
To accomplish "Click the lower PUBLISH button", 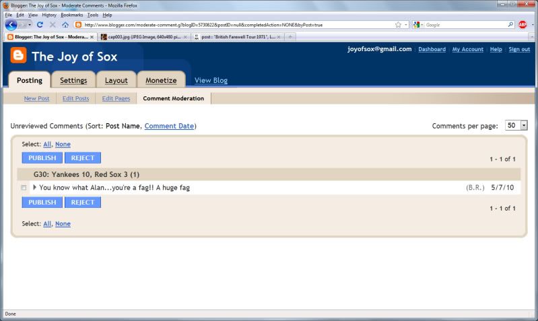I will pyautogui.click(x=42, y=202).
